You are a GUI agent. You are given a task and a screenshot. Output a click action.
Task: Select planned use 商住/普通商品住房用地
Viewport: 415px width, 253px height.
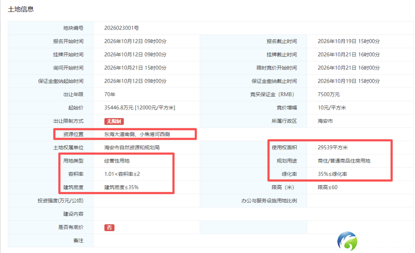coord(344,161)
